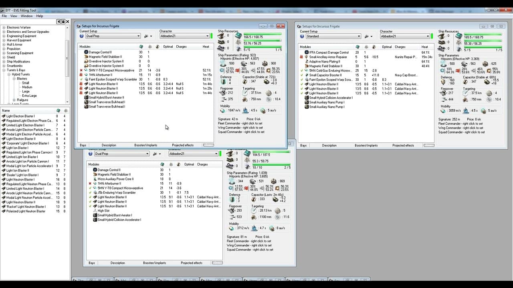Screen dimensions: 513x288
Task: Toggle active checkmark of Faint Epsilon Scoped Warp Scrambler
Action: (81, 79)
